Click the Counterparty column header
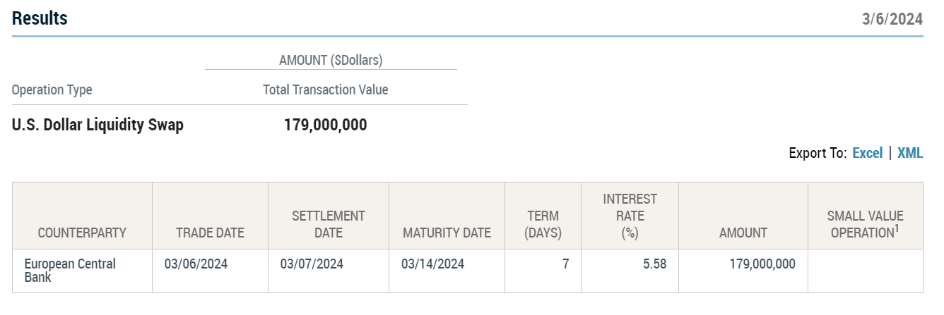 82,233
